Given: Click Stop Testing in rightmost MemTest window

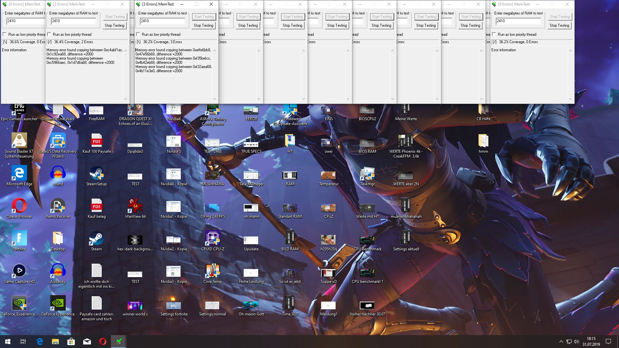Looking at the screenshot, I should coord(559,25).
